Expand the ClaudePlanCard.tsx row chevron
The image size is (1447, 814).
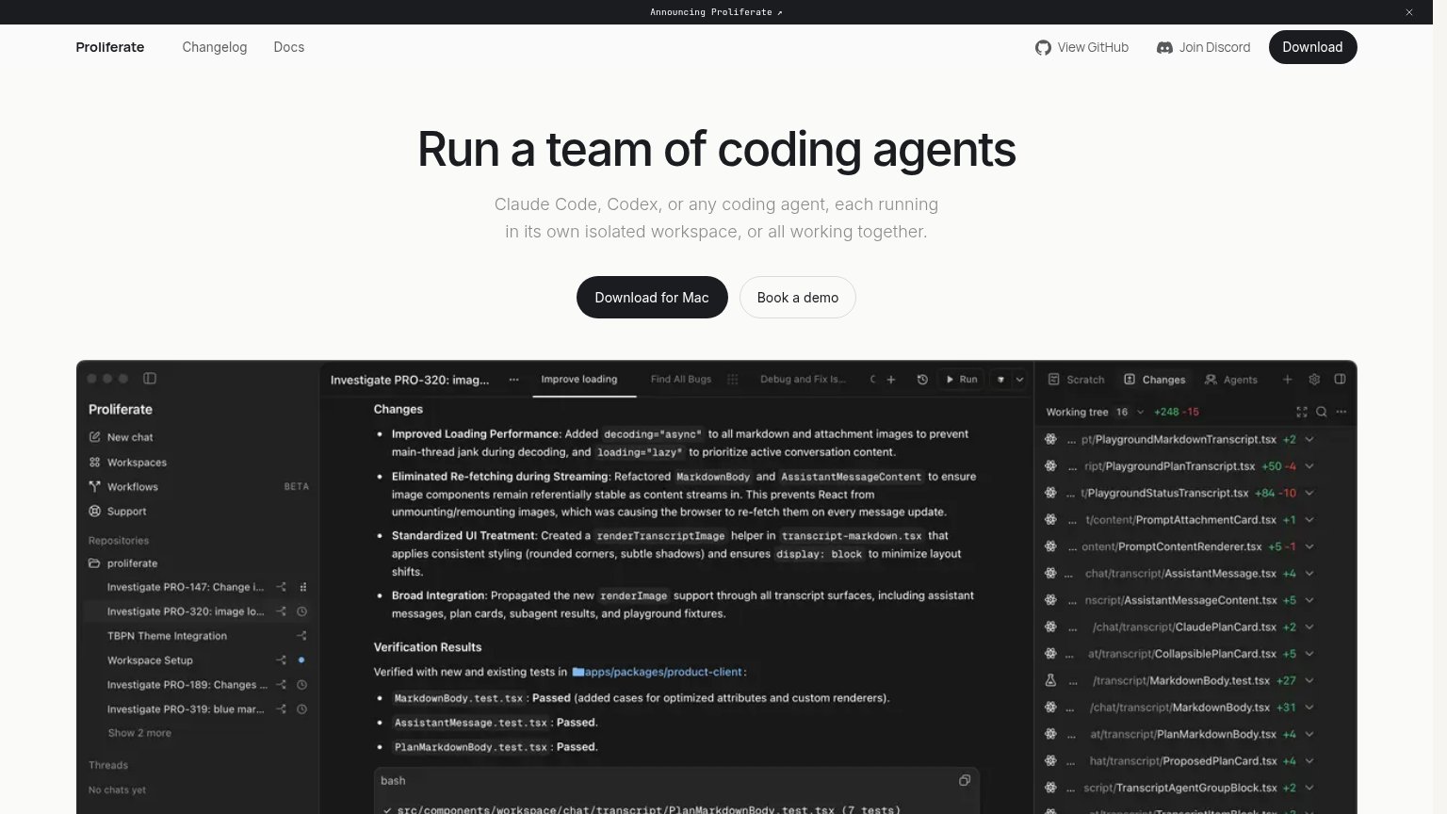1309,627
